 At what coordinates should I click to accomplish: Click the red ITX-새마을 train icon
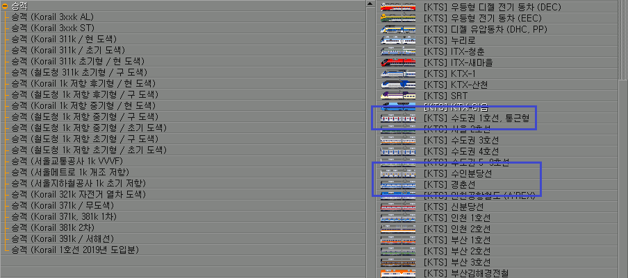pos(398,62)
